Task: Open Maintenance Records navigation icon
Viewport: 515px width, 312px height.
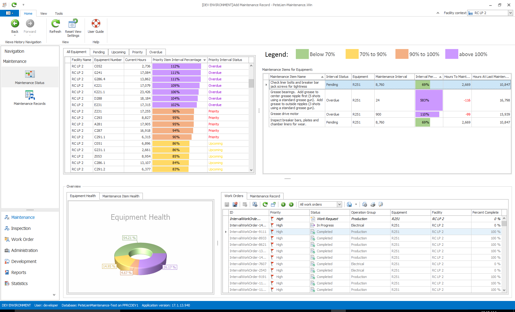Action: pyautogui.click(x=30, y=95)
